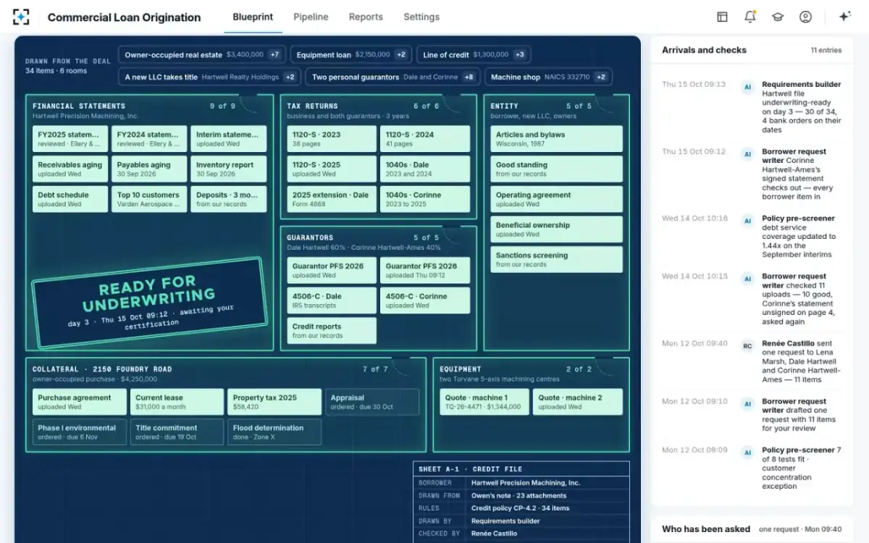
Task: Expand the +2 badge on A new LLC takes title
Action: 290,77
